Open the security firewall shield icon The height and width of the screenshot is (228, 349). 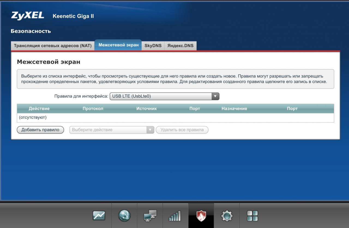pos(201,216)
